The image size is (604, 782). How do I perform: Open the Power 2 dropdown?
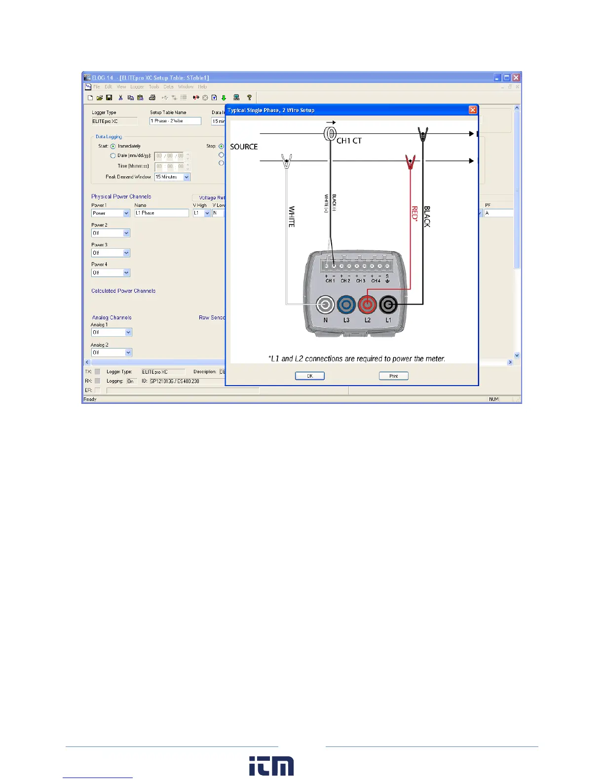pyautogui.click(x=126, y=233)
